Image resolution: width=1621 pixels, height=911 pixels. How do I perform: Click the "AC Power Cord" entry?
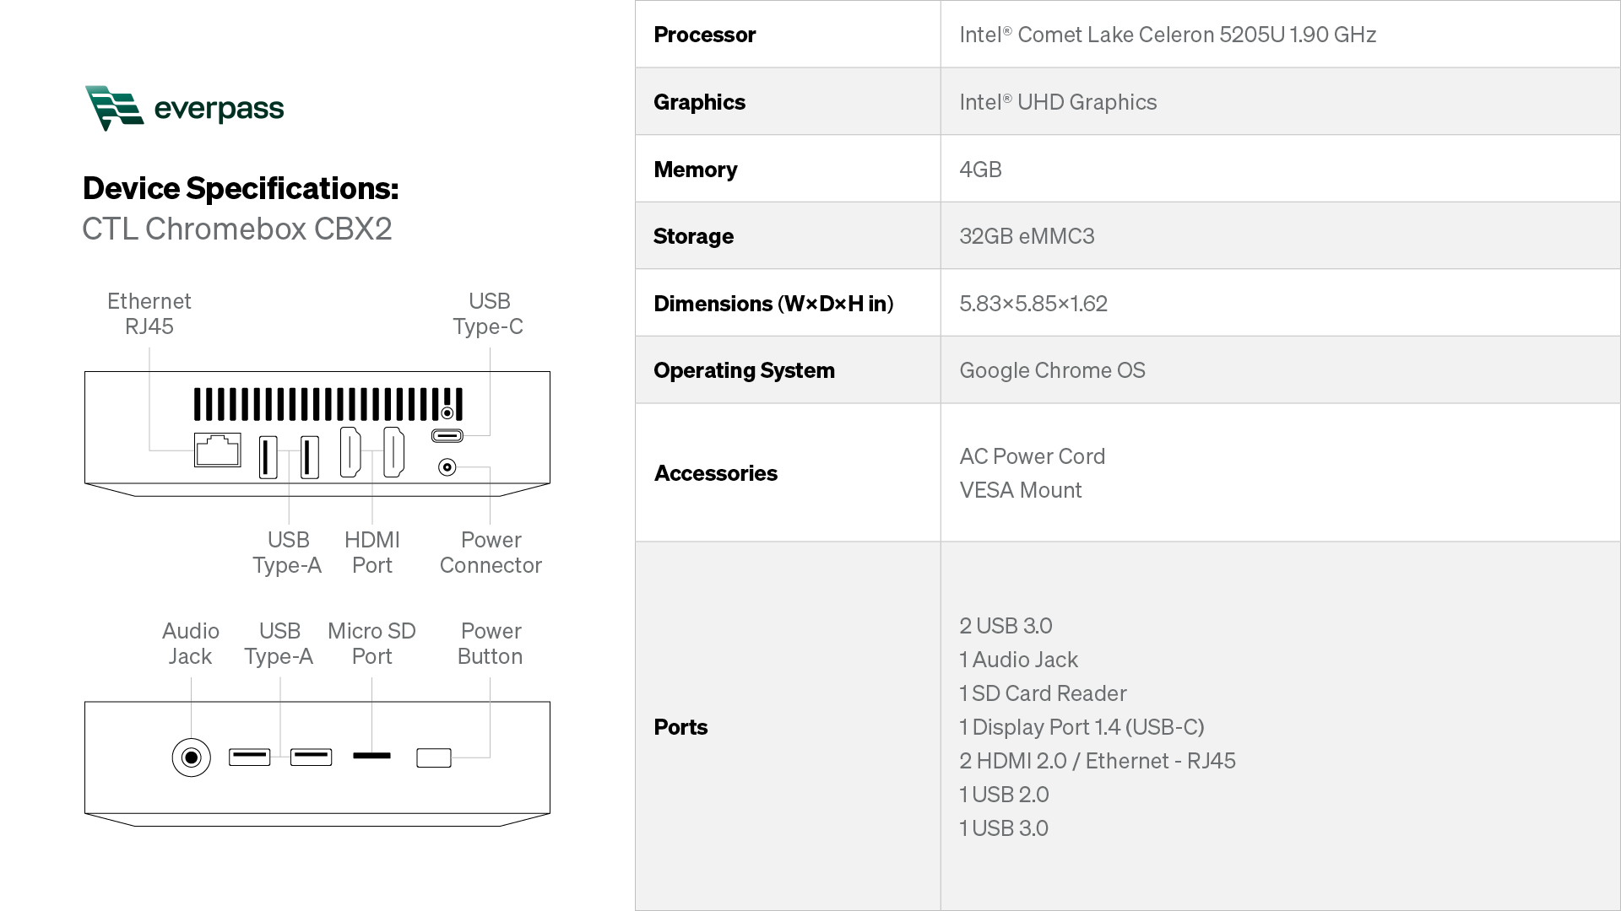(1032, 456)
